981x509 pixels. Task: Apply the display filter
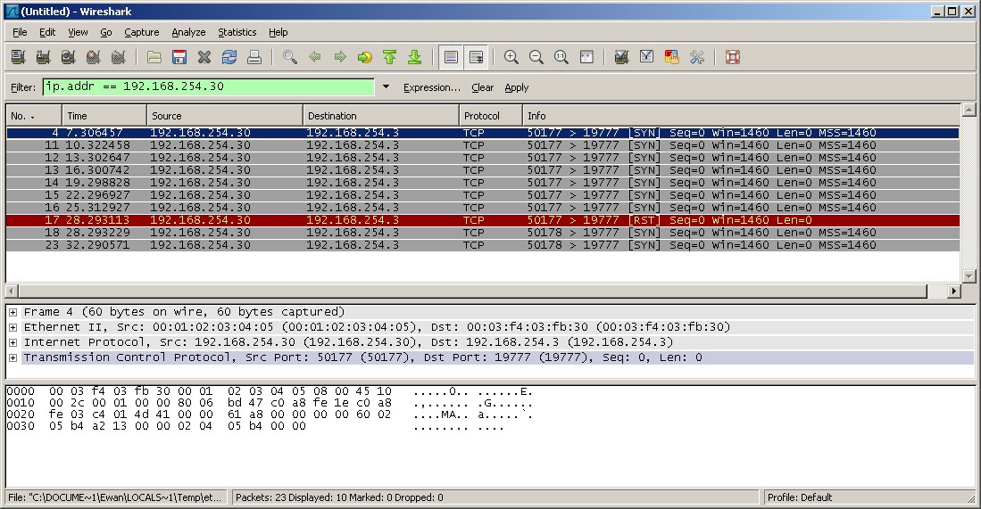pos(517,87)
